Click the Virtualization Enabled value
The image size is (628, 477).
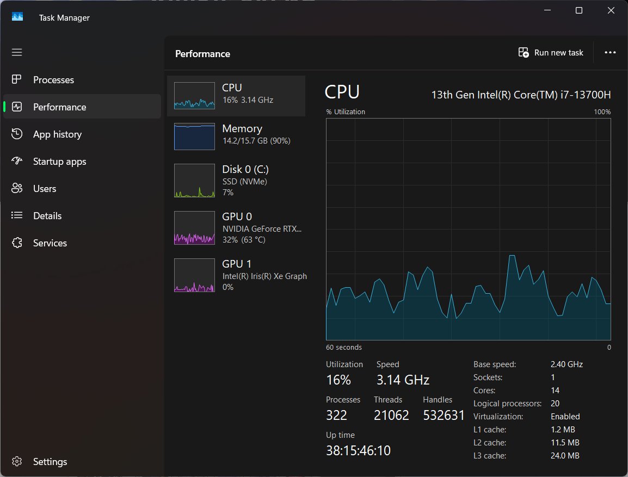(565, 417)
